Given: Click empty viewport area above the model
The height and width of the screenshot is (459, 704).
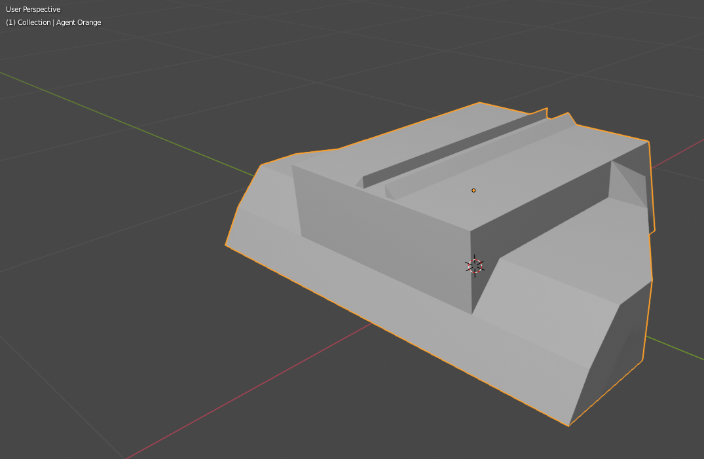Looking at the screenshot, I should pyautogui.click(x=327, y=59).
